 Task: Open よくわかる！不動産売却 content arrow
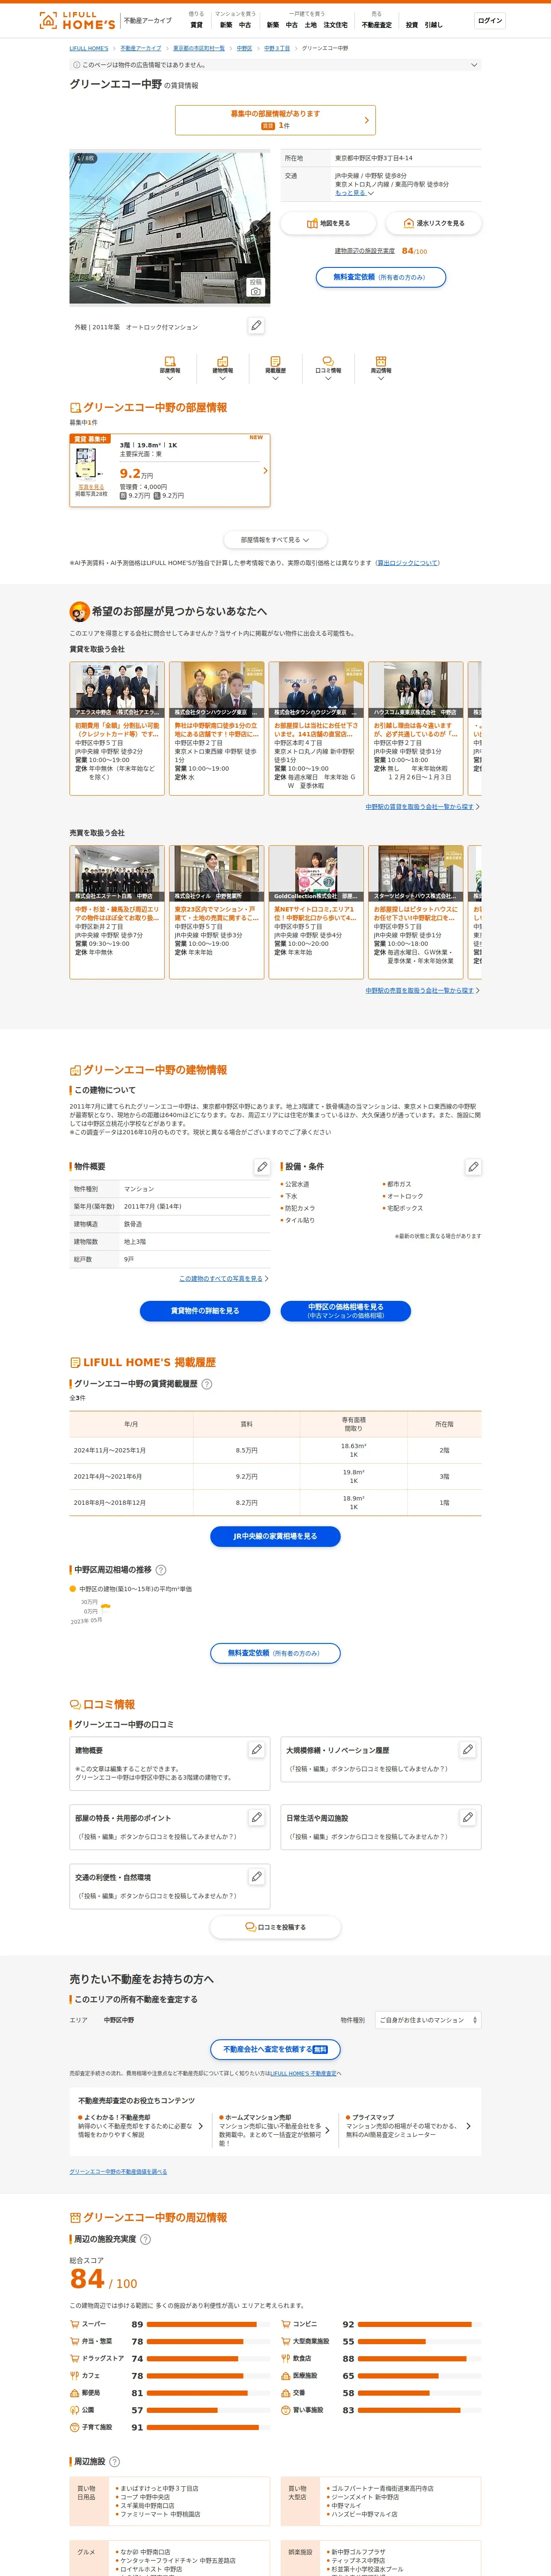pos(200,2126)
